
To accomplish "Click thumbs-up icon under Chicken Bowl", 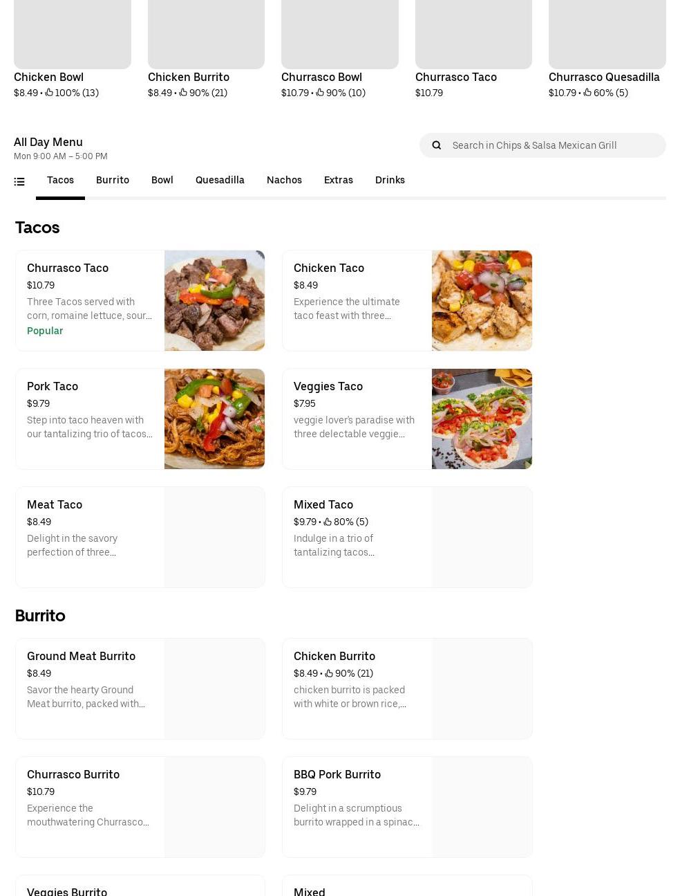I will click(49, 93).
